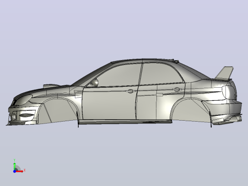Image resolution: width=248 pixels, height=186 pixels.
Task: Select the windshield surface
Action: coord(92,74)
